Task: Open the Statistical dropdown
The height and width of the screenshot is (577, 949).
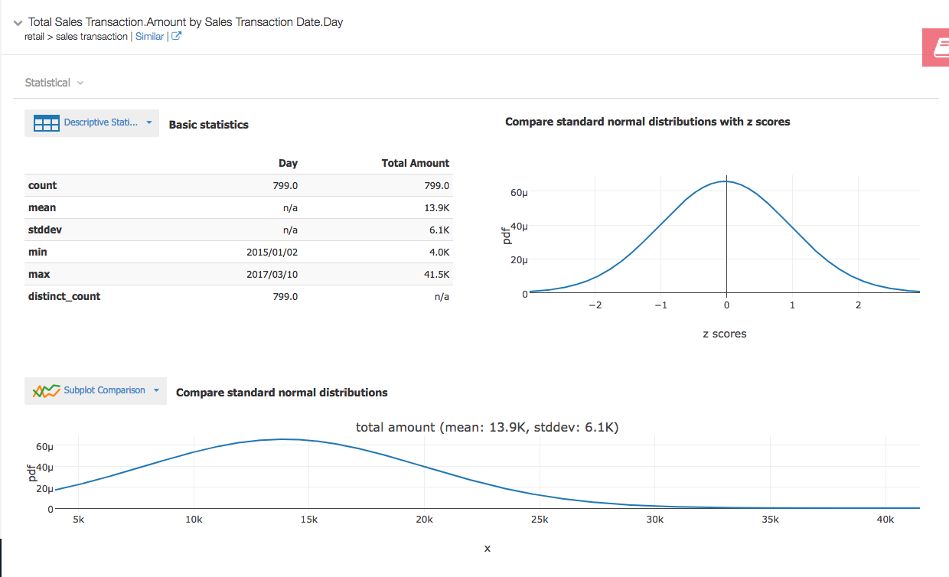Action: (54, 83)
